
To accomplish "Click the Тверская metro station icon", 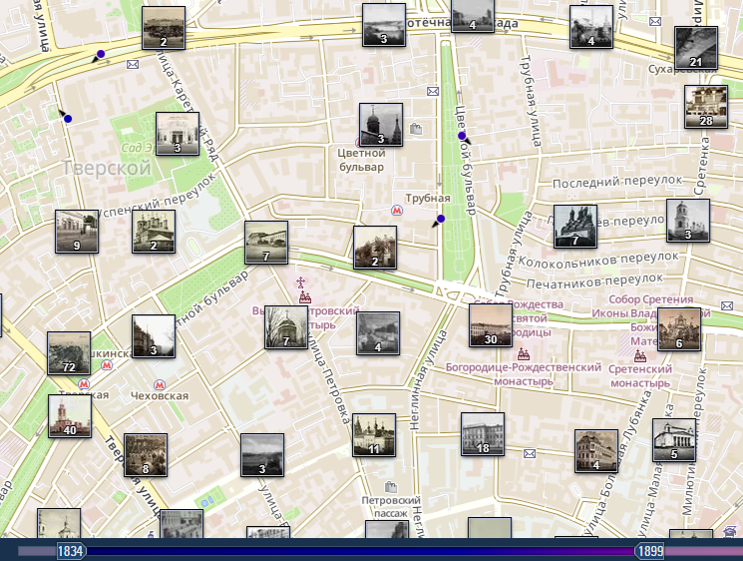I will [x=84, y=383].
